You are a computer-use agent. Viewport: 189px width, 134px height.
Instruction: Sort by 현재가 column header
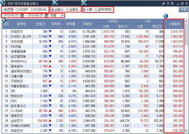point(40,24)
